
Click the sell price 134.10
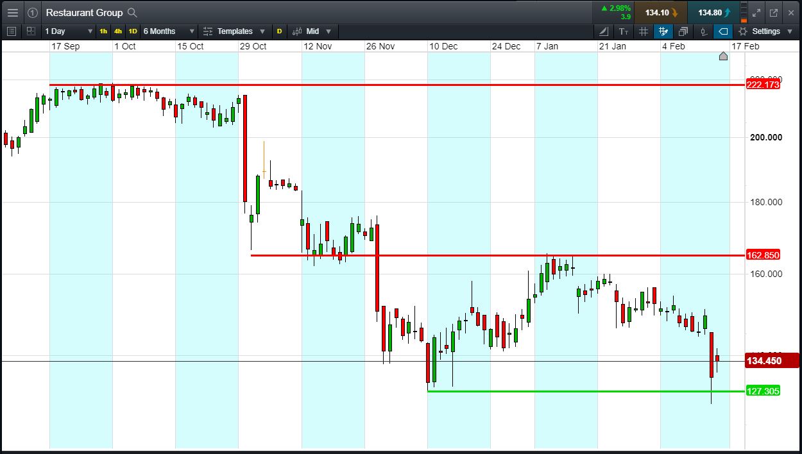[661, 12]
